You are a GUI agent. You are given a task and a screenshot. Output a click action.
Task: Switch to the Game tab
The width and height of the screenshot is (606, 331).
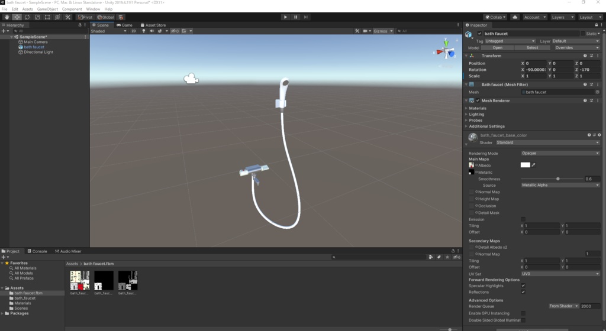[x=124, y=25]
